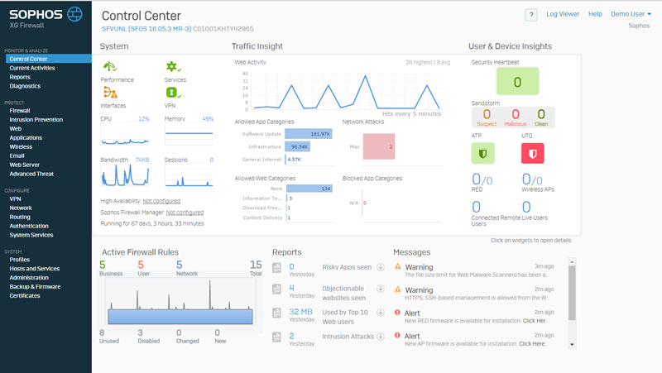This screenshot has height=373, width=662.
Task: Click the Sophos logo icon
Action: point(74,13)
